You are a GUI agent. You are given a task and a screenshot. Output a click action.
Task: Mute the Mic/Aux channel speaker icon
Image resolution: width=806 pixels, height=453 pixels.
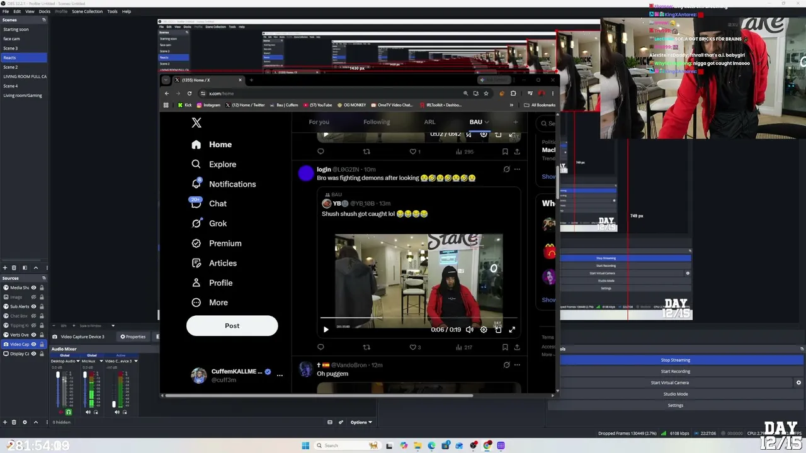click(88, 412)
